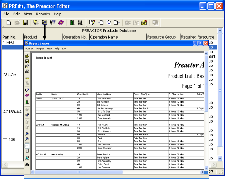Click the zoom in magnifier in Report Viewer
Screen dimensions: 225x179
(x=27, y=134)
